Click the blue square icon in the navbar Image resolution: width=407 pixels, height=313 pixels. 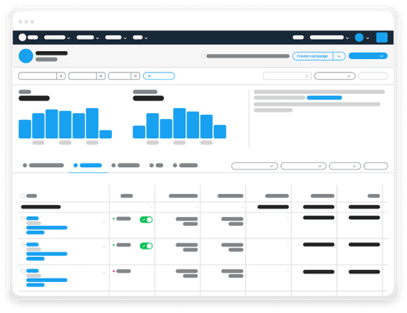(x=382, y=38)
